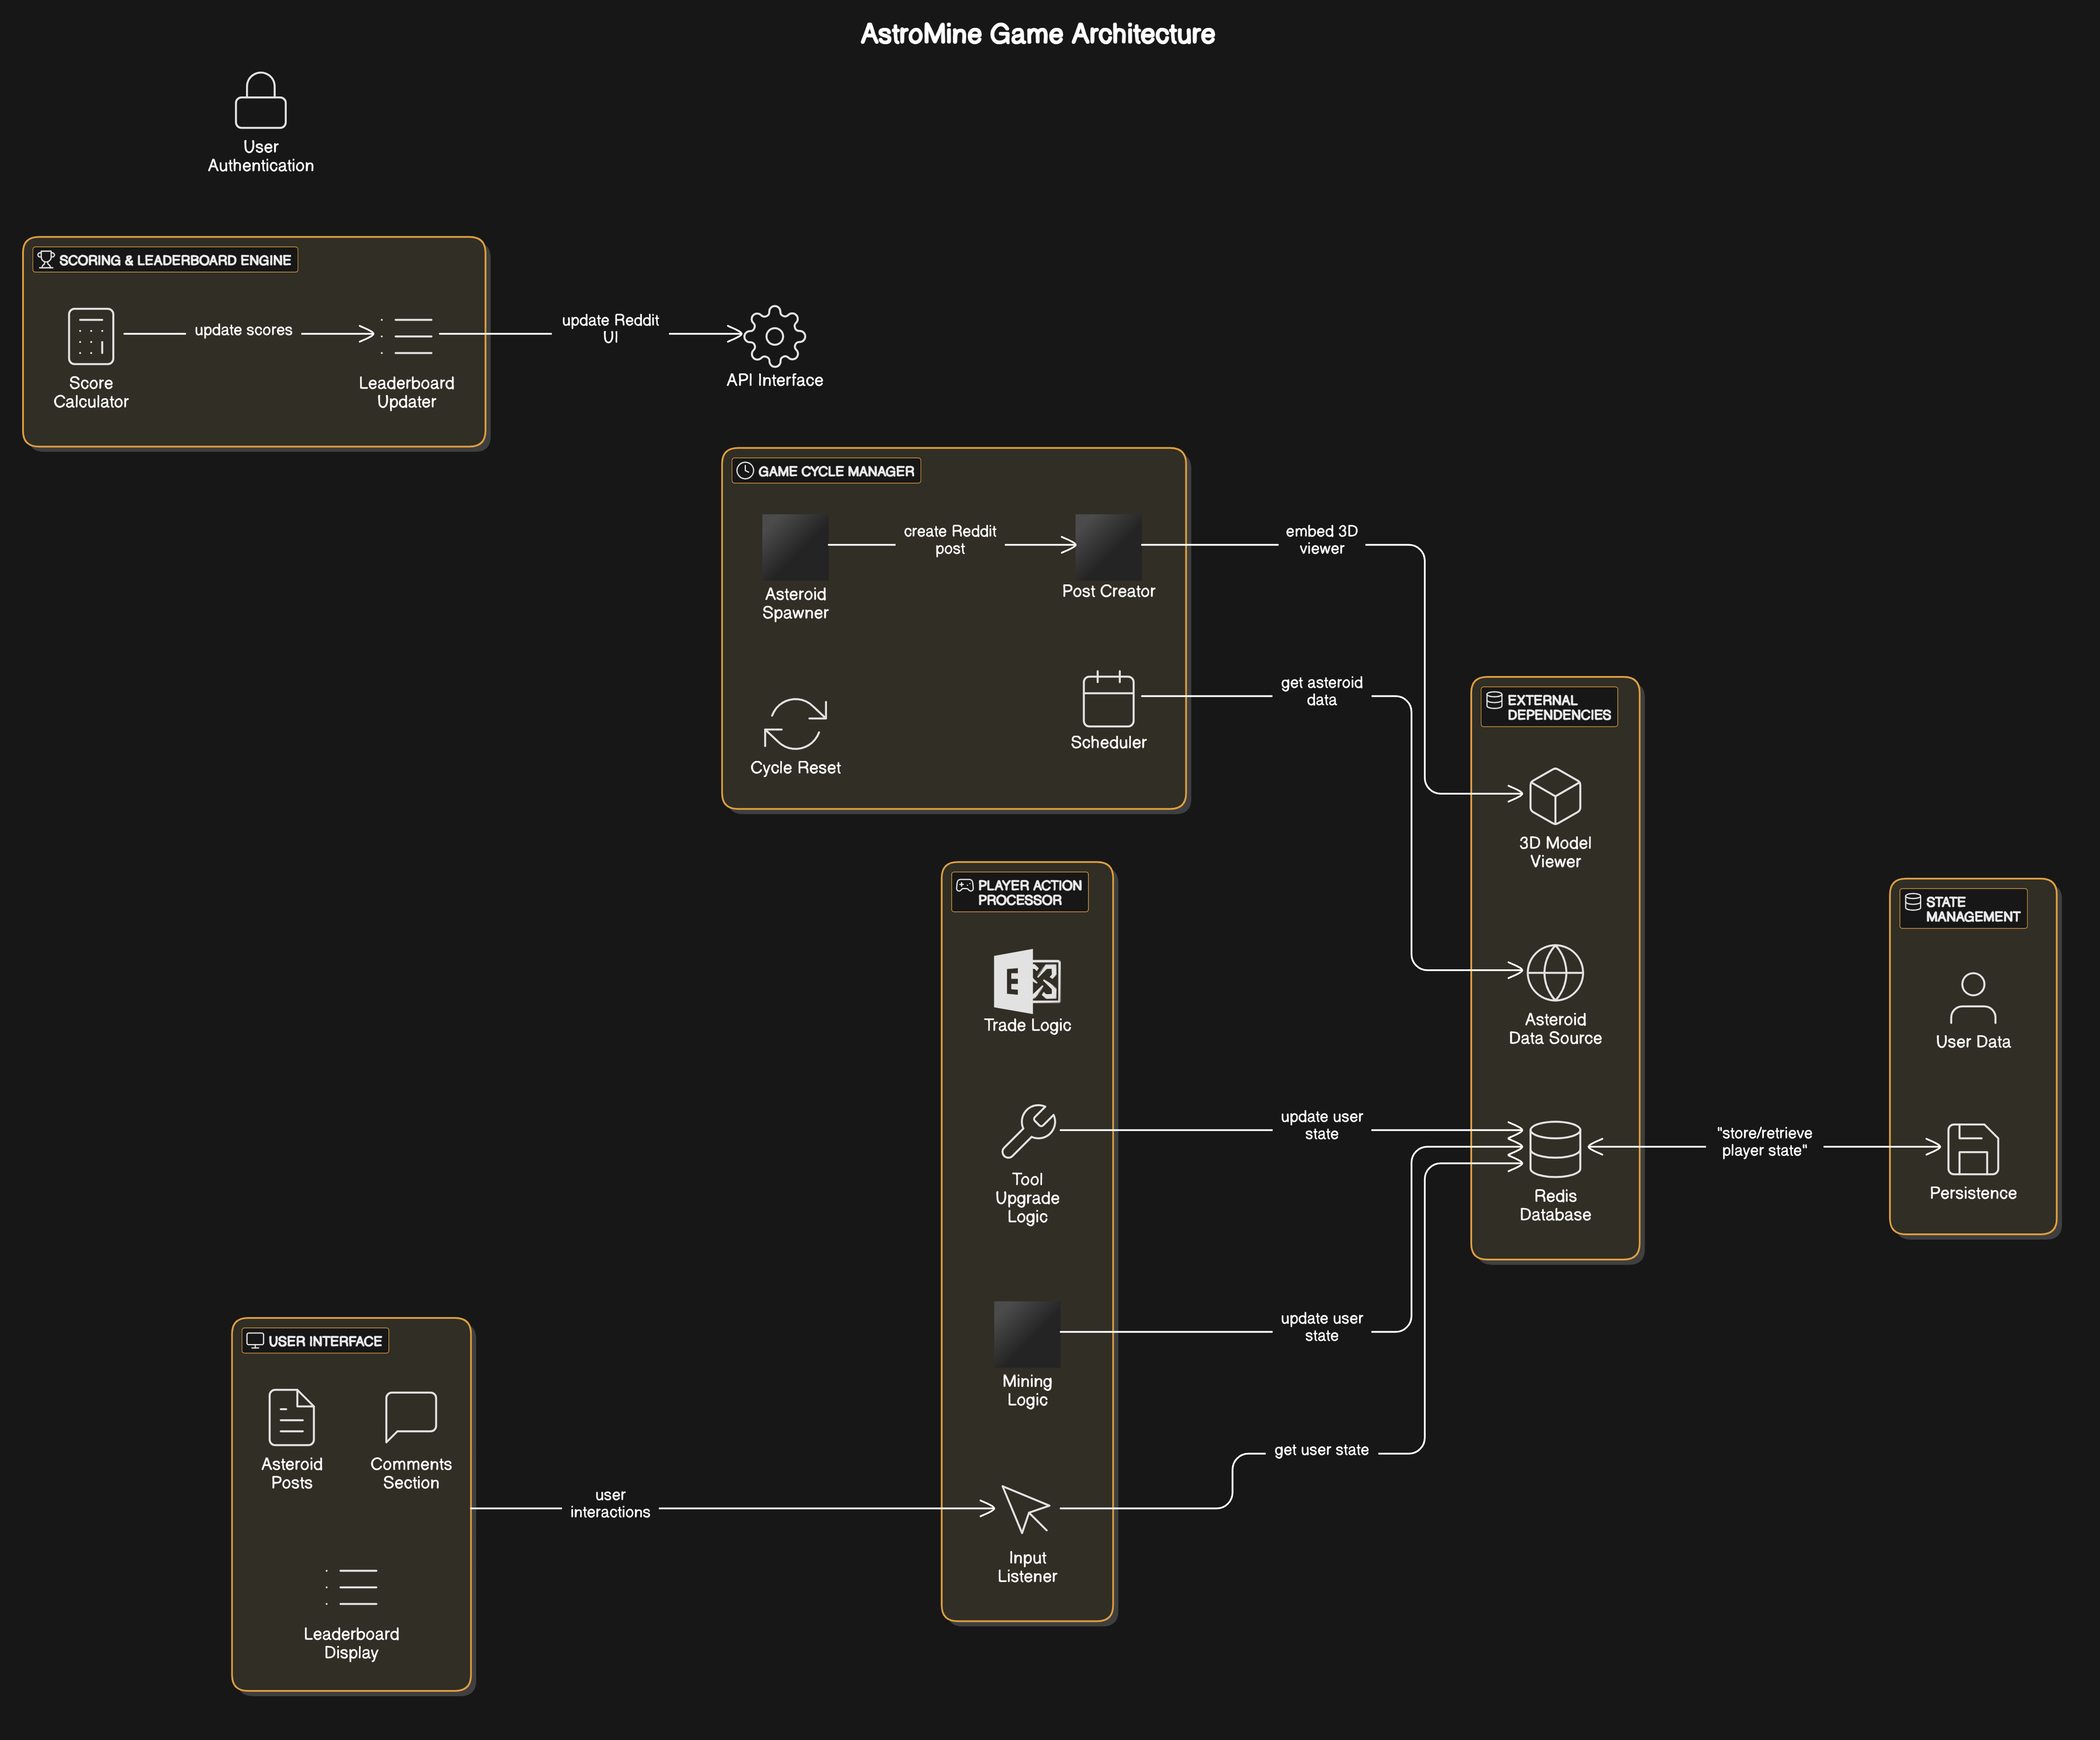This screenshot has height=1740, width=2100.
Task: Click the AstroMine Game Architecture title
Action: [1037, 34]
